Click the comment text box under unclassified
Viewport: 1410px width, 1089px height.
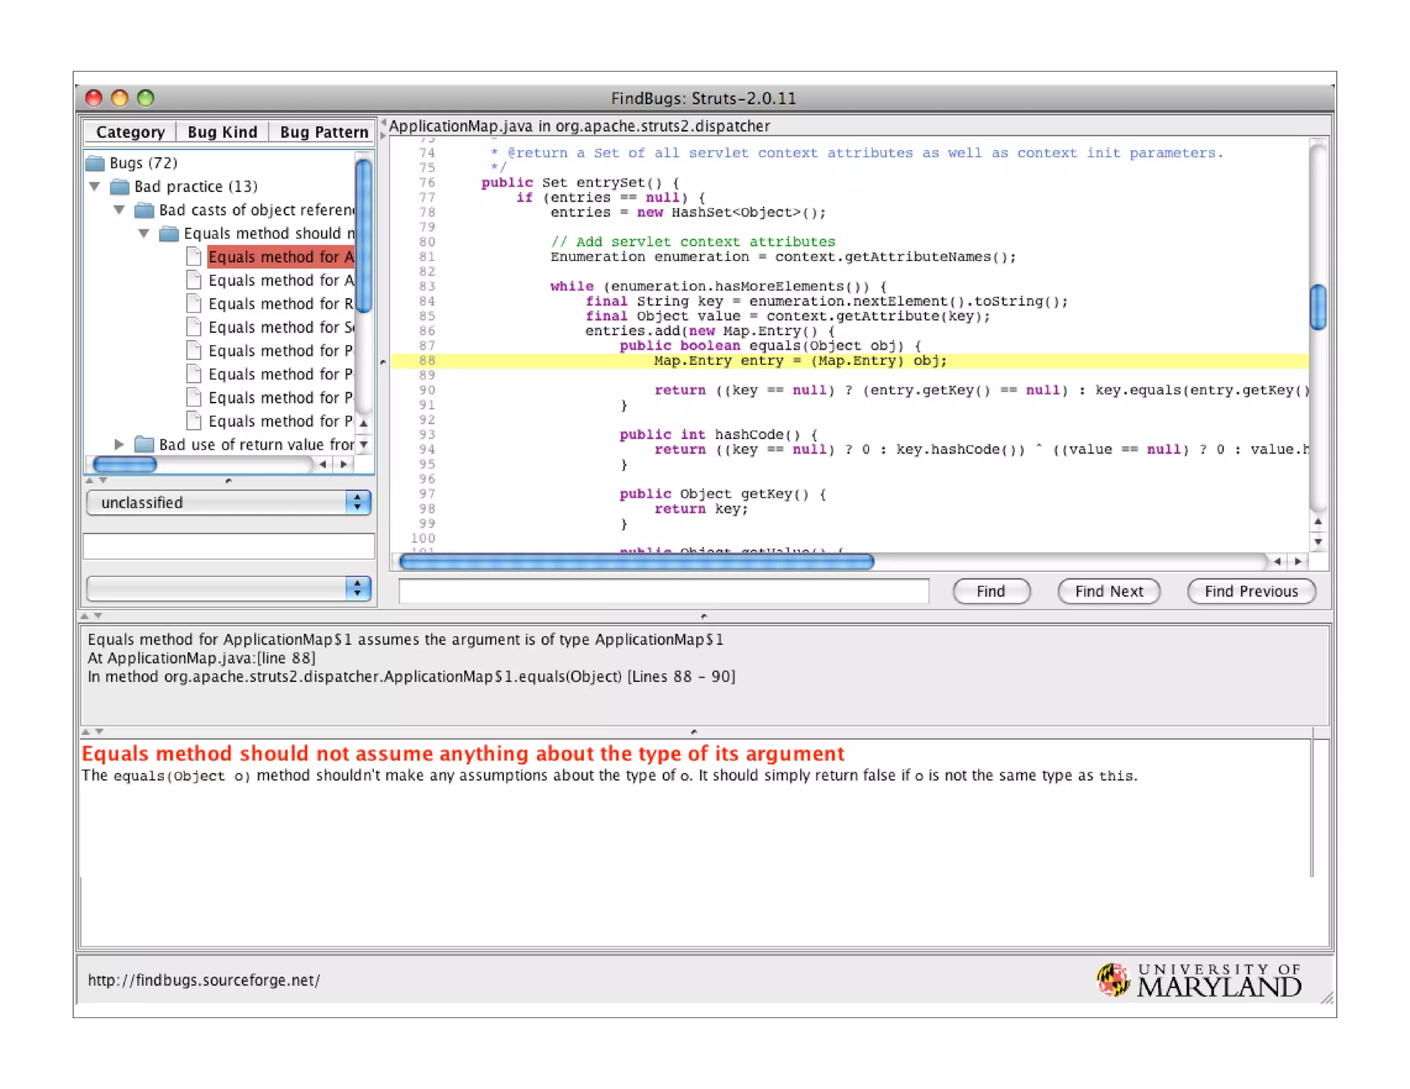(x=229, y=547)
